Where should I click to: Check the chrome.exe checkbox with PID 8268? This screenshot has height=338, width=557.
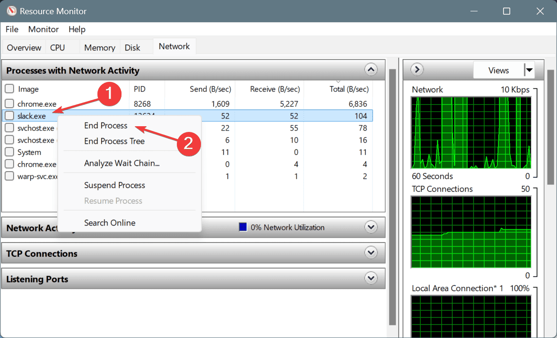tap(9, 104)
